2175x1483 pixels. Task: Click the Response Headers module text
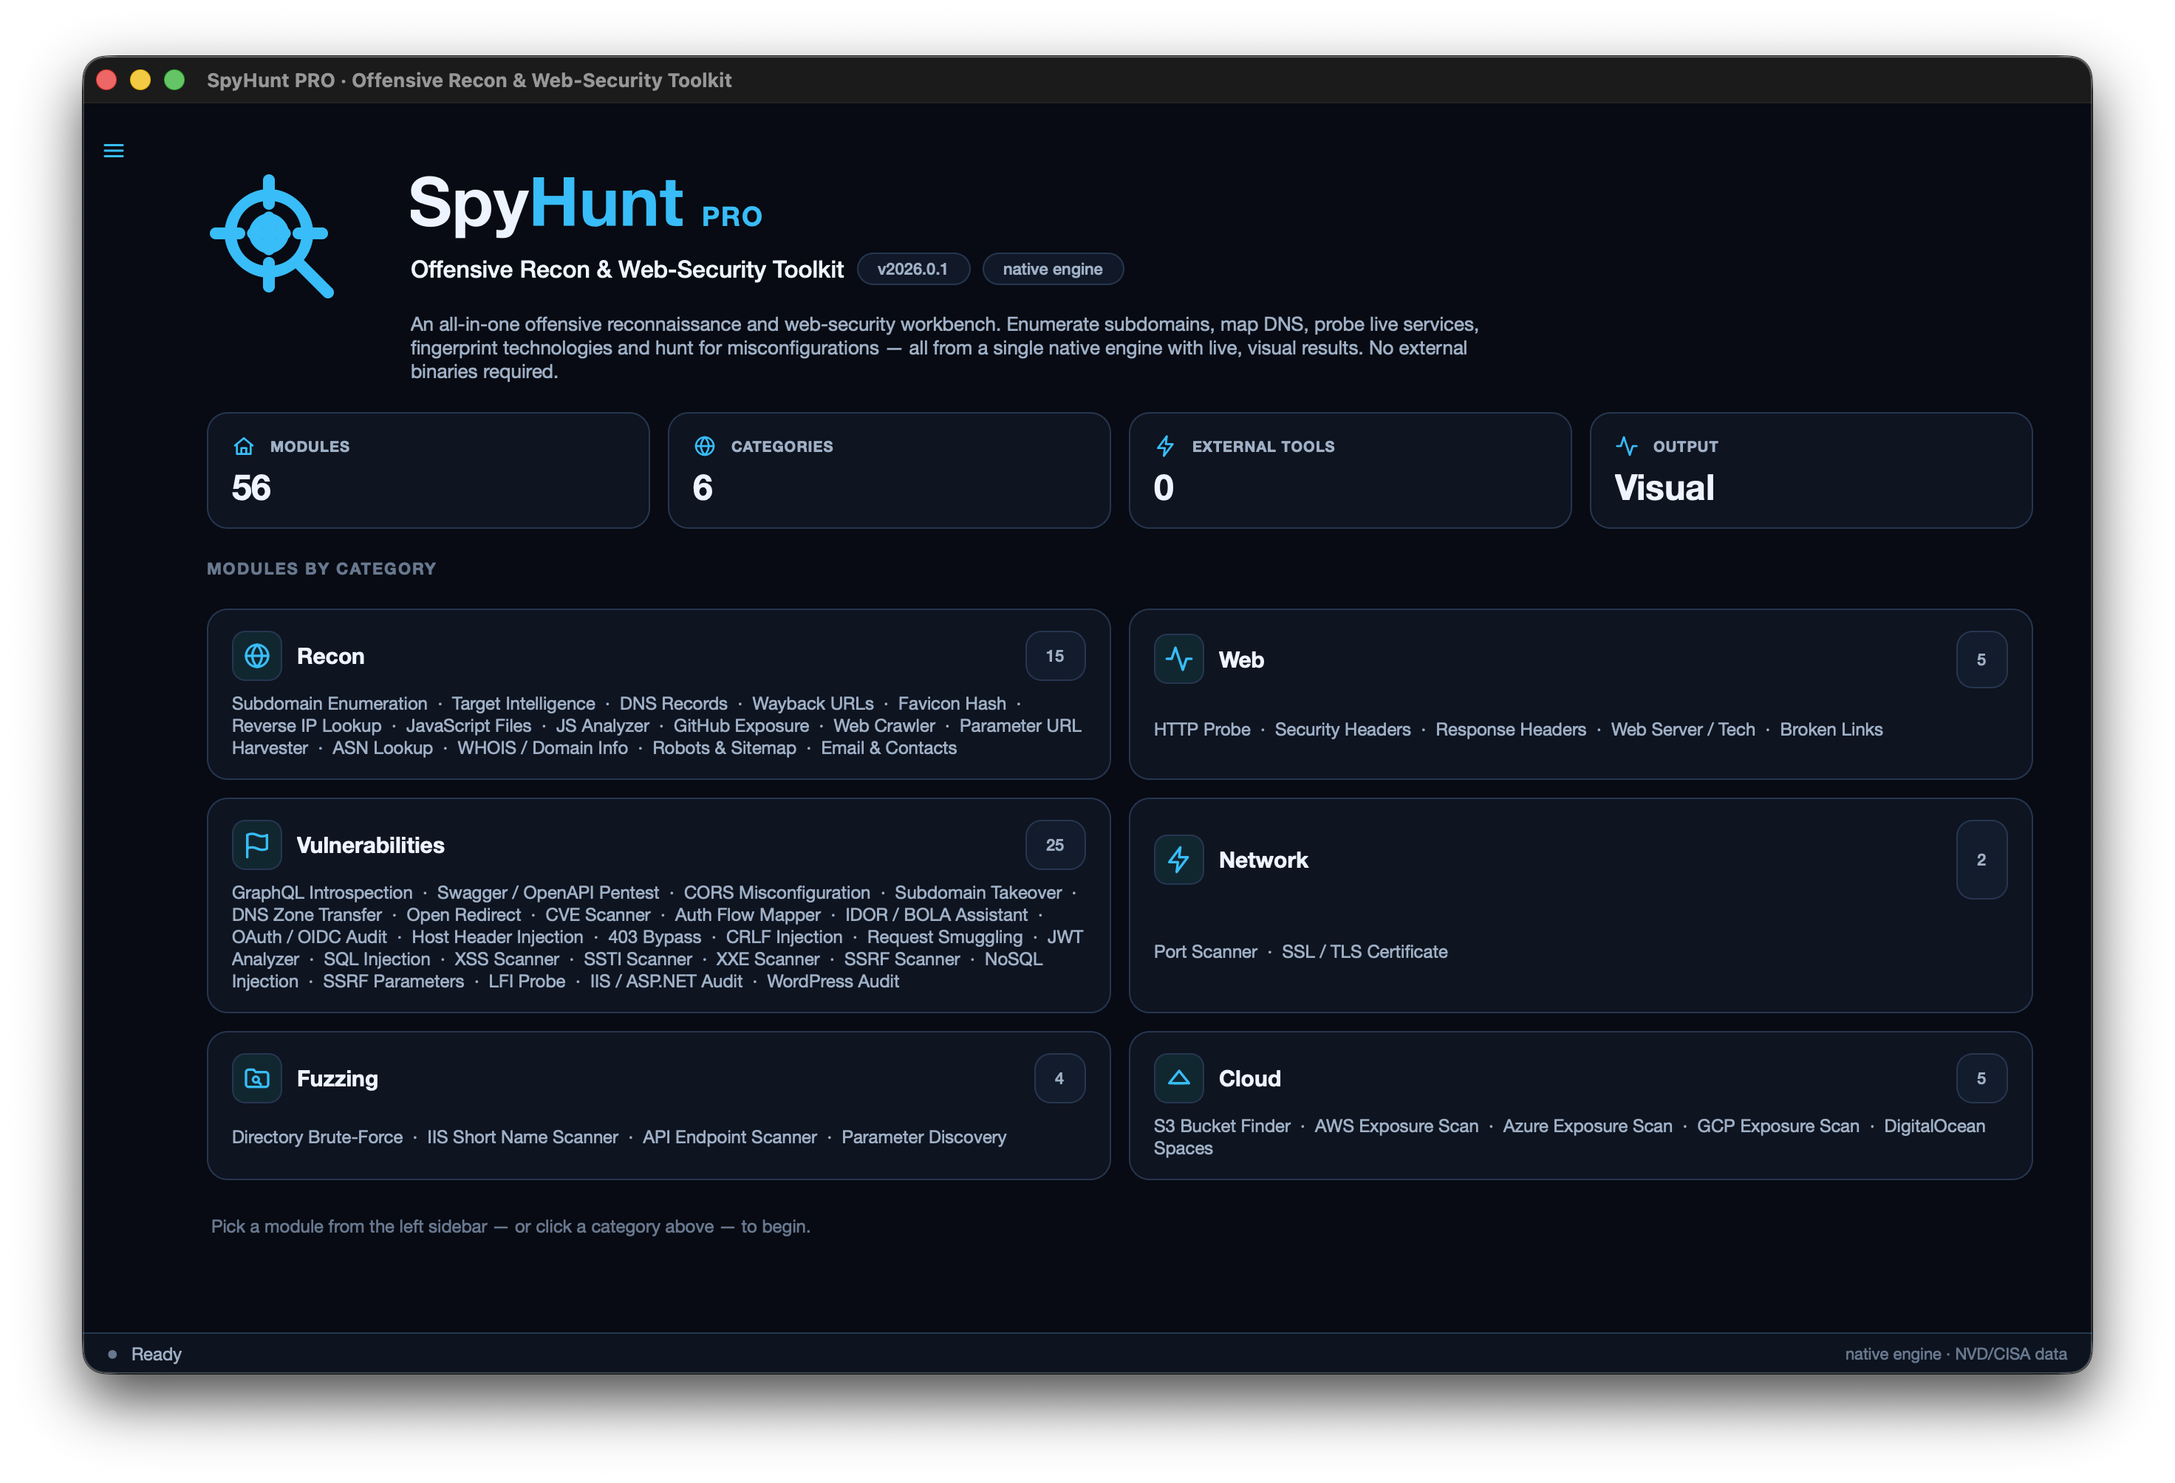point(1511,730)
